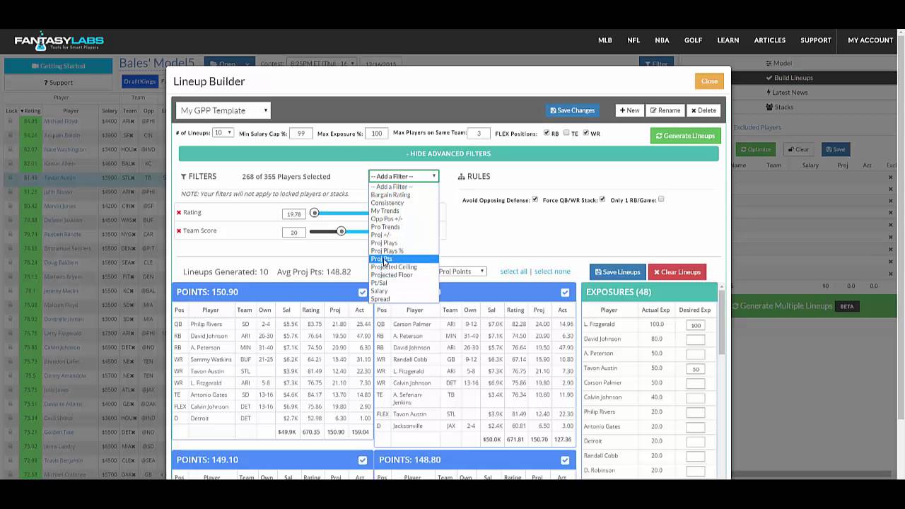This screenshot has height=509, width=905.
Task: Open MY ACCOUNT in top nav
Action: (870, 40)
